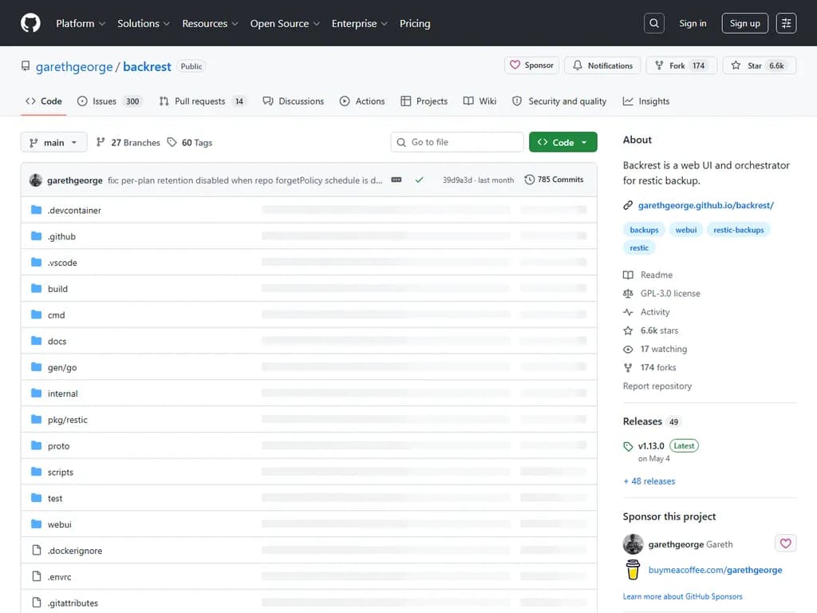Image resolution: width=817 pixels, height=613 pixels.
Task: Click the green checkmark commit status icon
Action: click(x=419, y=180)
